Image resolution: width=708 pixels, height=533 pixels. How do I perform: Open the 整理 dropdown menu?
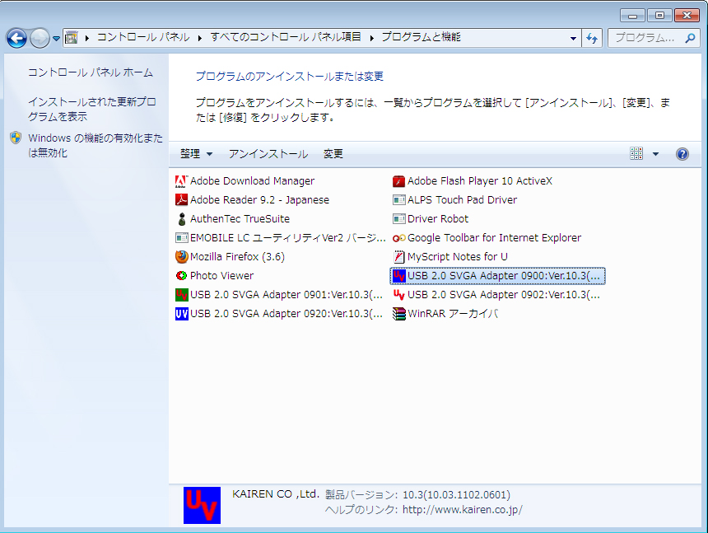pos(197,154)
